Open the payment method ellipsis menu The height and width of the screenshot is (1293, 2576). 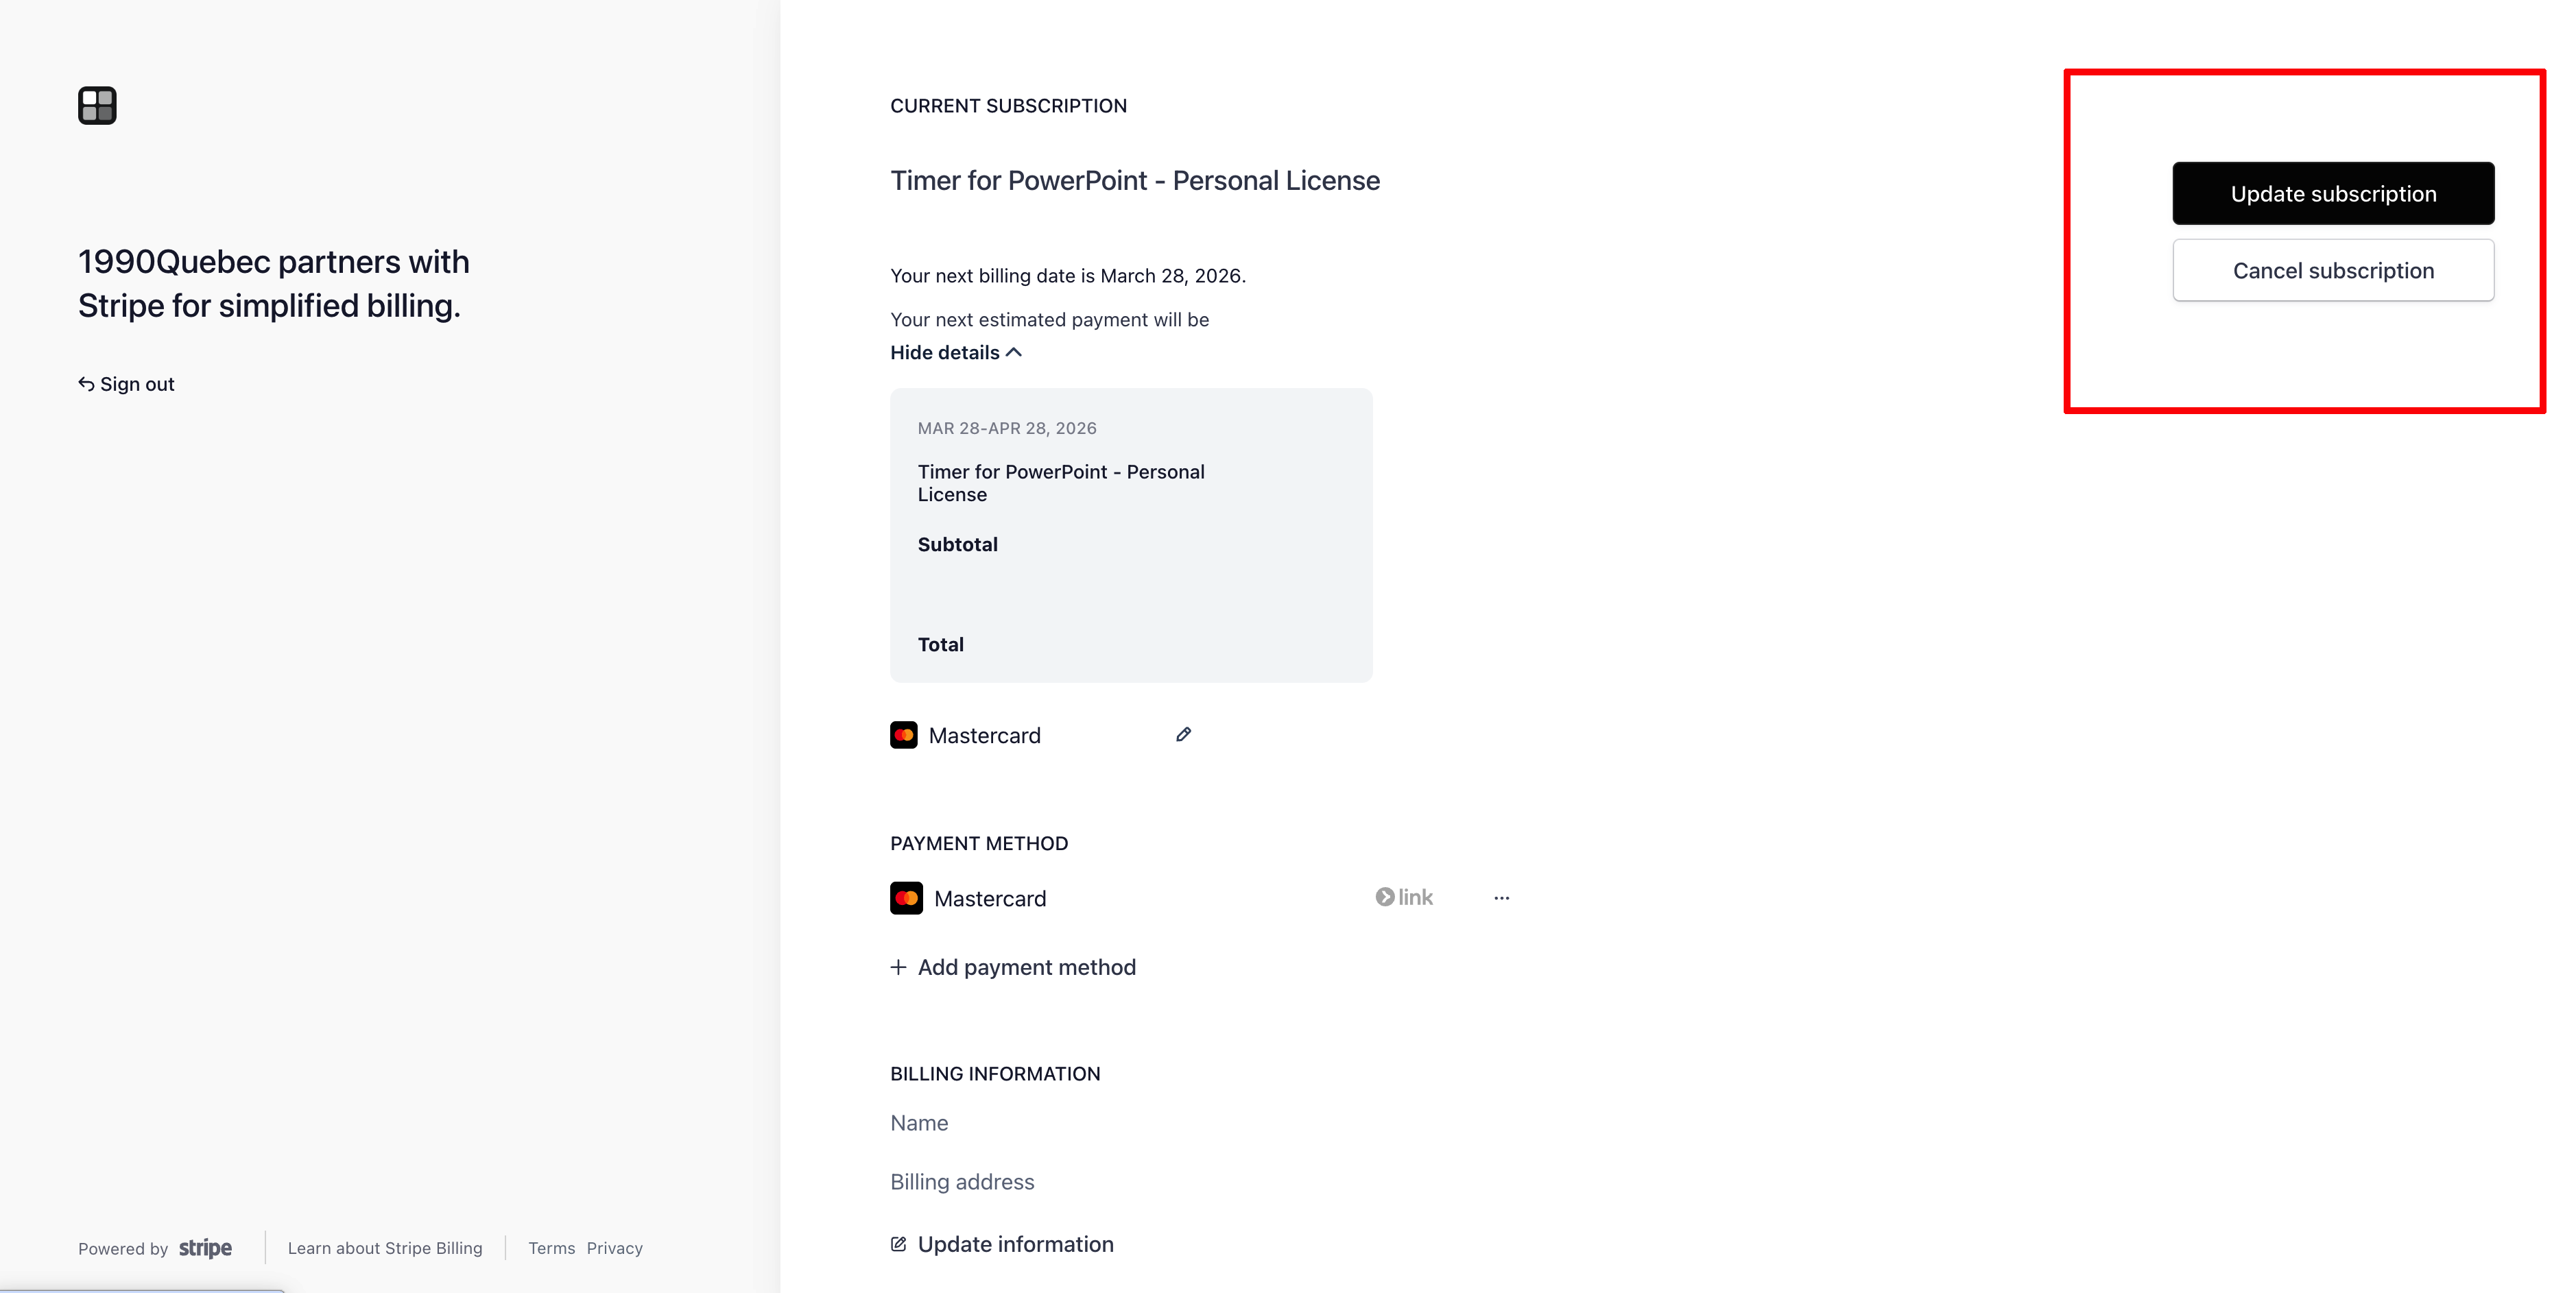coord(1501,898)
